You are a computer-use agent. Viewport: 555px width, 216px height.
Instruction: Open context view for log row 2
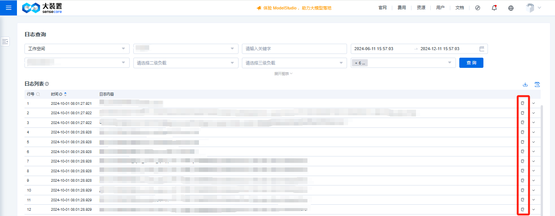coord(523,113)
